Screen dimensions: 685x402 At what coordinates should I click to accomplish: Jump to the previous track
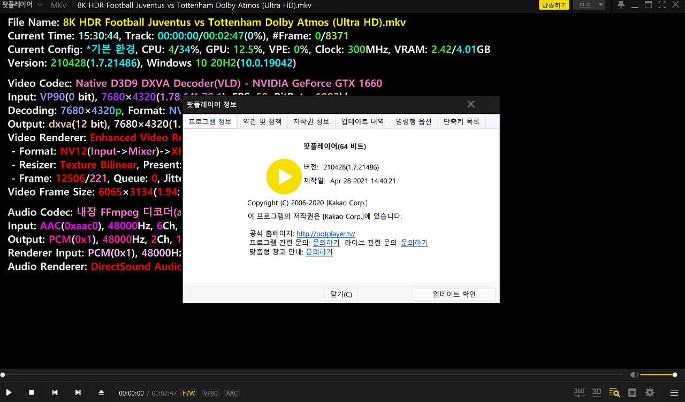pyautogui.click(x=55, y=392)
